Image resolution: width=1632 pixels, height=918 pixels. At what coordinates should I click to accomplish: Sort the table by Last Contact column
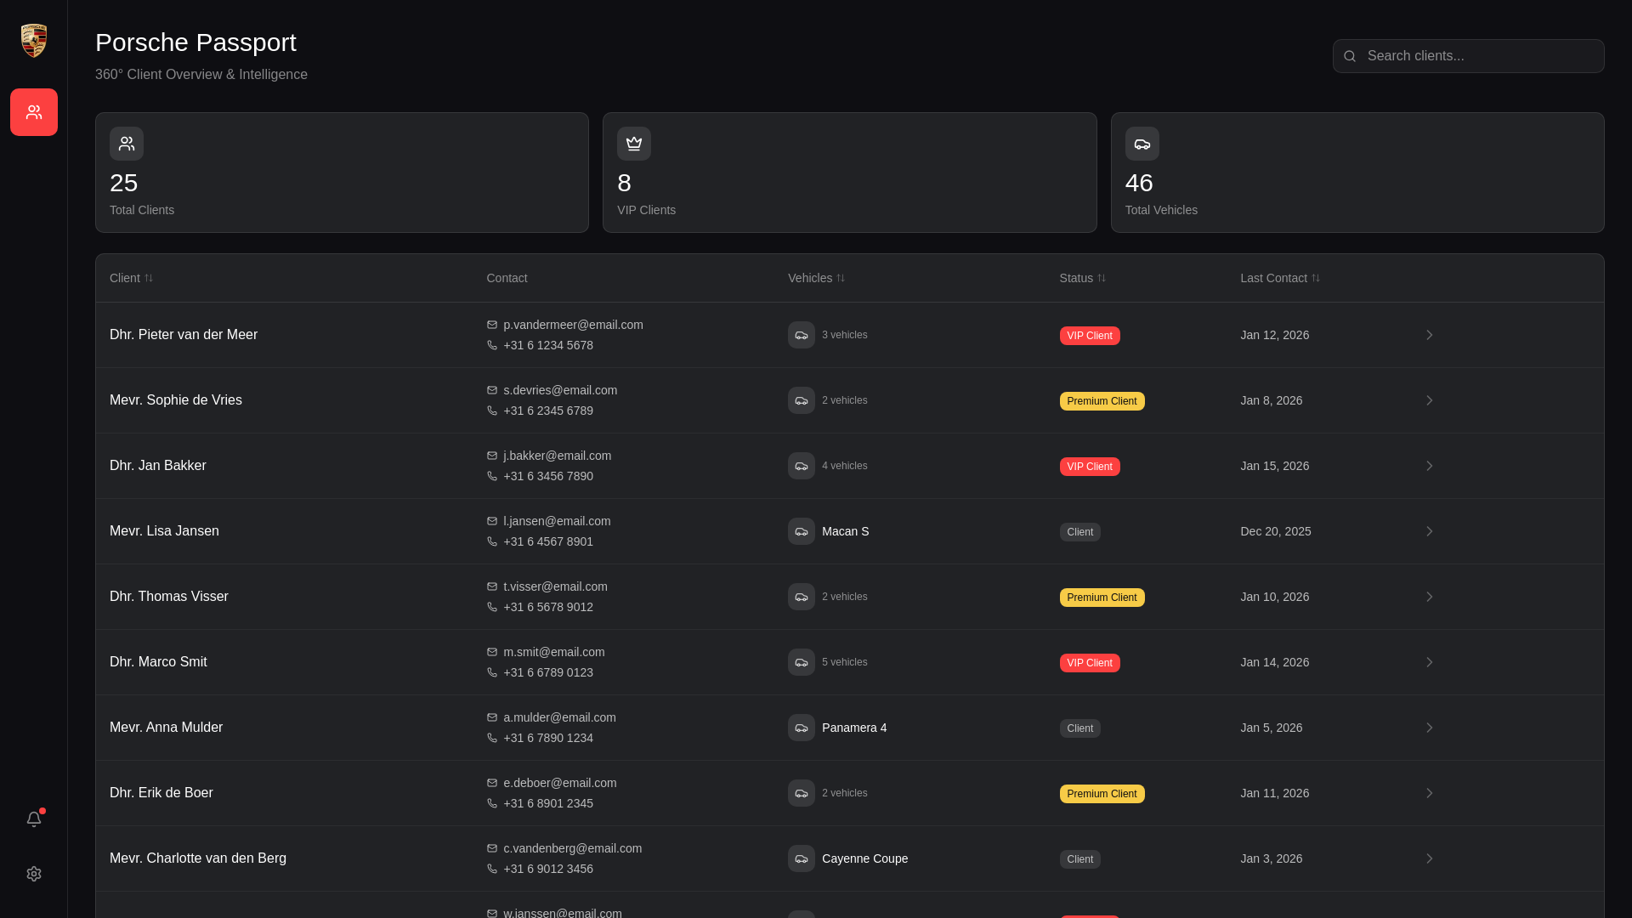[1280, 278]
